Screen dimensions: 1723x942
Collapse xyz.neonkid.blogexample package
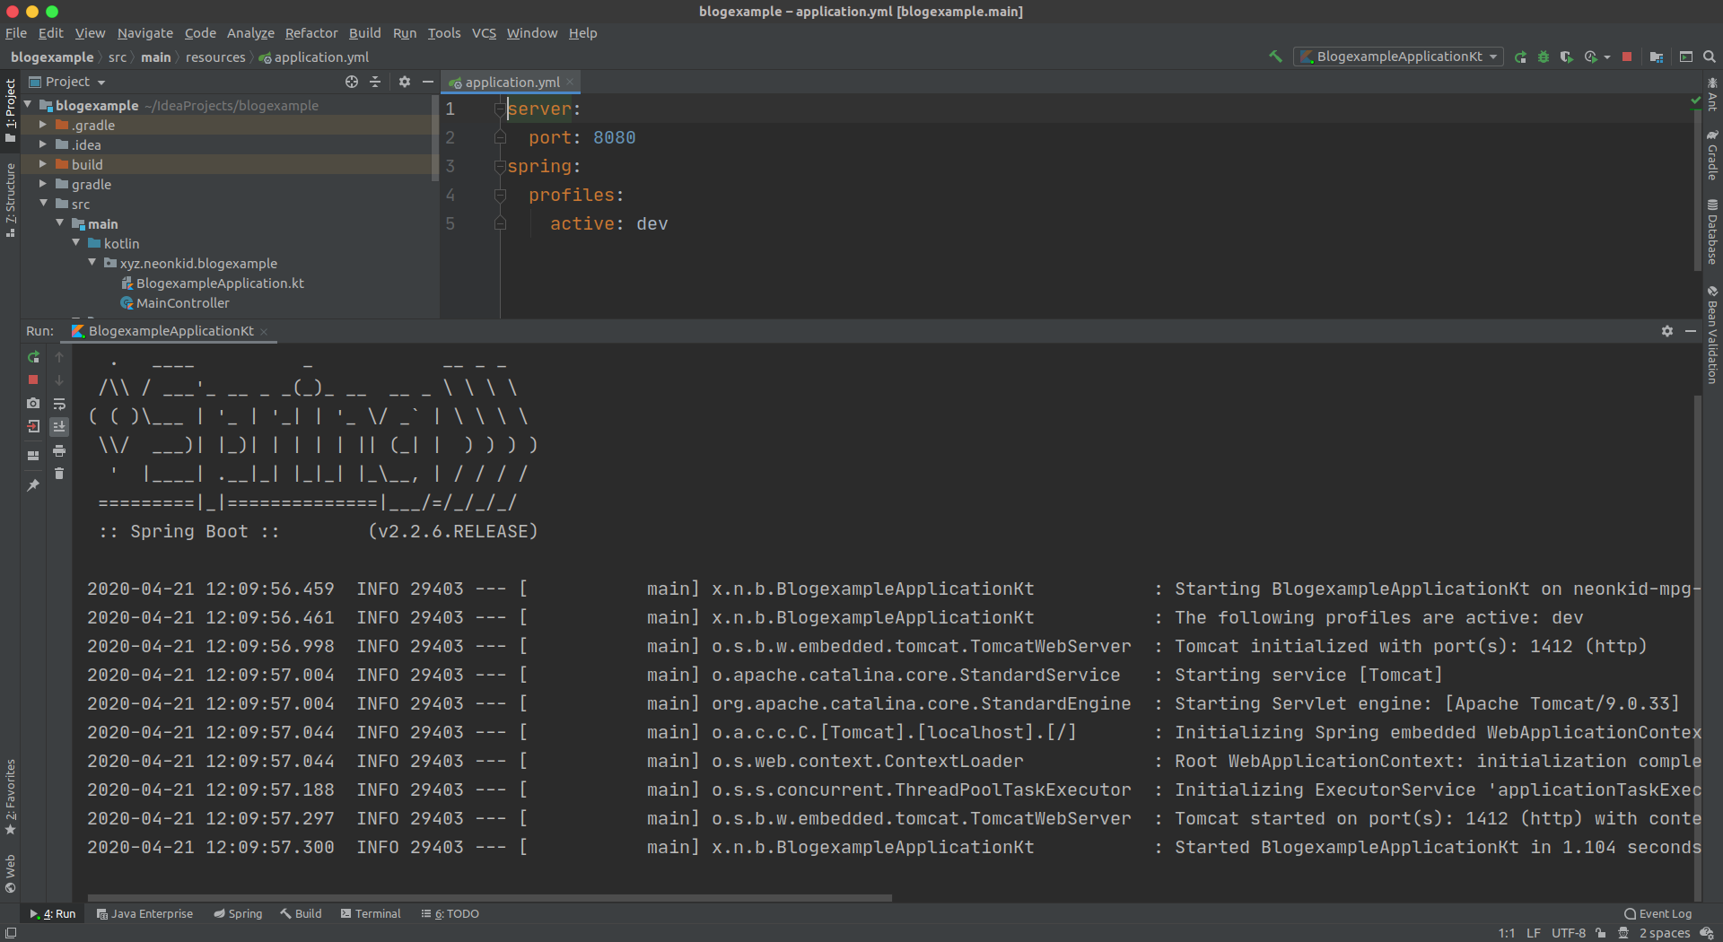pyautogui.click(x=92, y=263)
